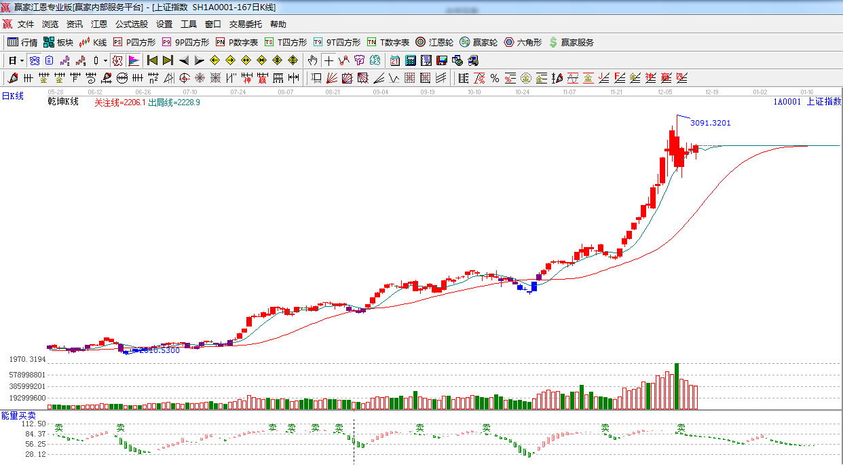Click the 日K线 label at chart top-left
The width and height of the screenshot is (843, 465).
click(x=12, y=96)
